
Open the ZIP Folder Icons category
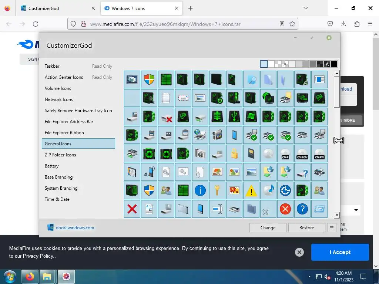click(x=78, y=155)
